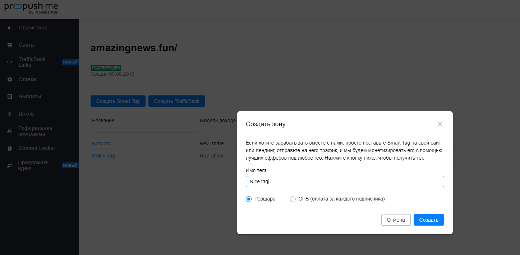Click the НОВЫЙ badge beside Предложить идею
The image size is (520, 255).
point(70,165)
